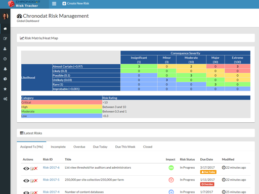Click the Extreme (100) severity column header

(x=237, y=60)
